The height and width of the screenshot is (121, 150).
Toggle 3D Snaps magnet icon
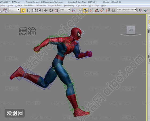[91, 10]
